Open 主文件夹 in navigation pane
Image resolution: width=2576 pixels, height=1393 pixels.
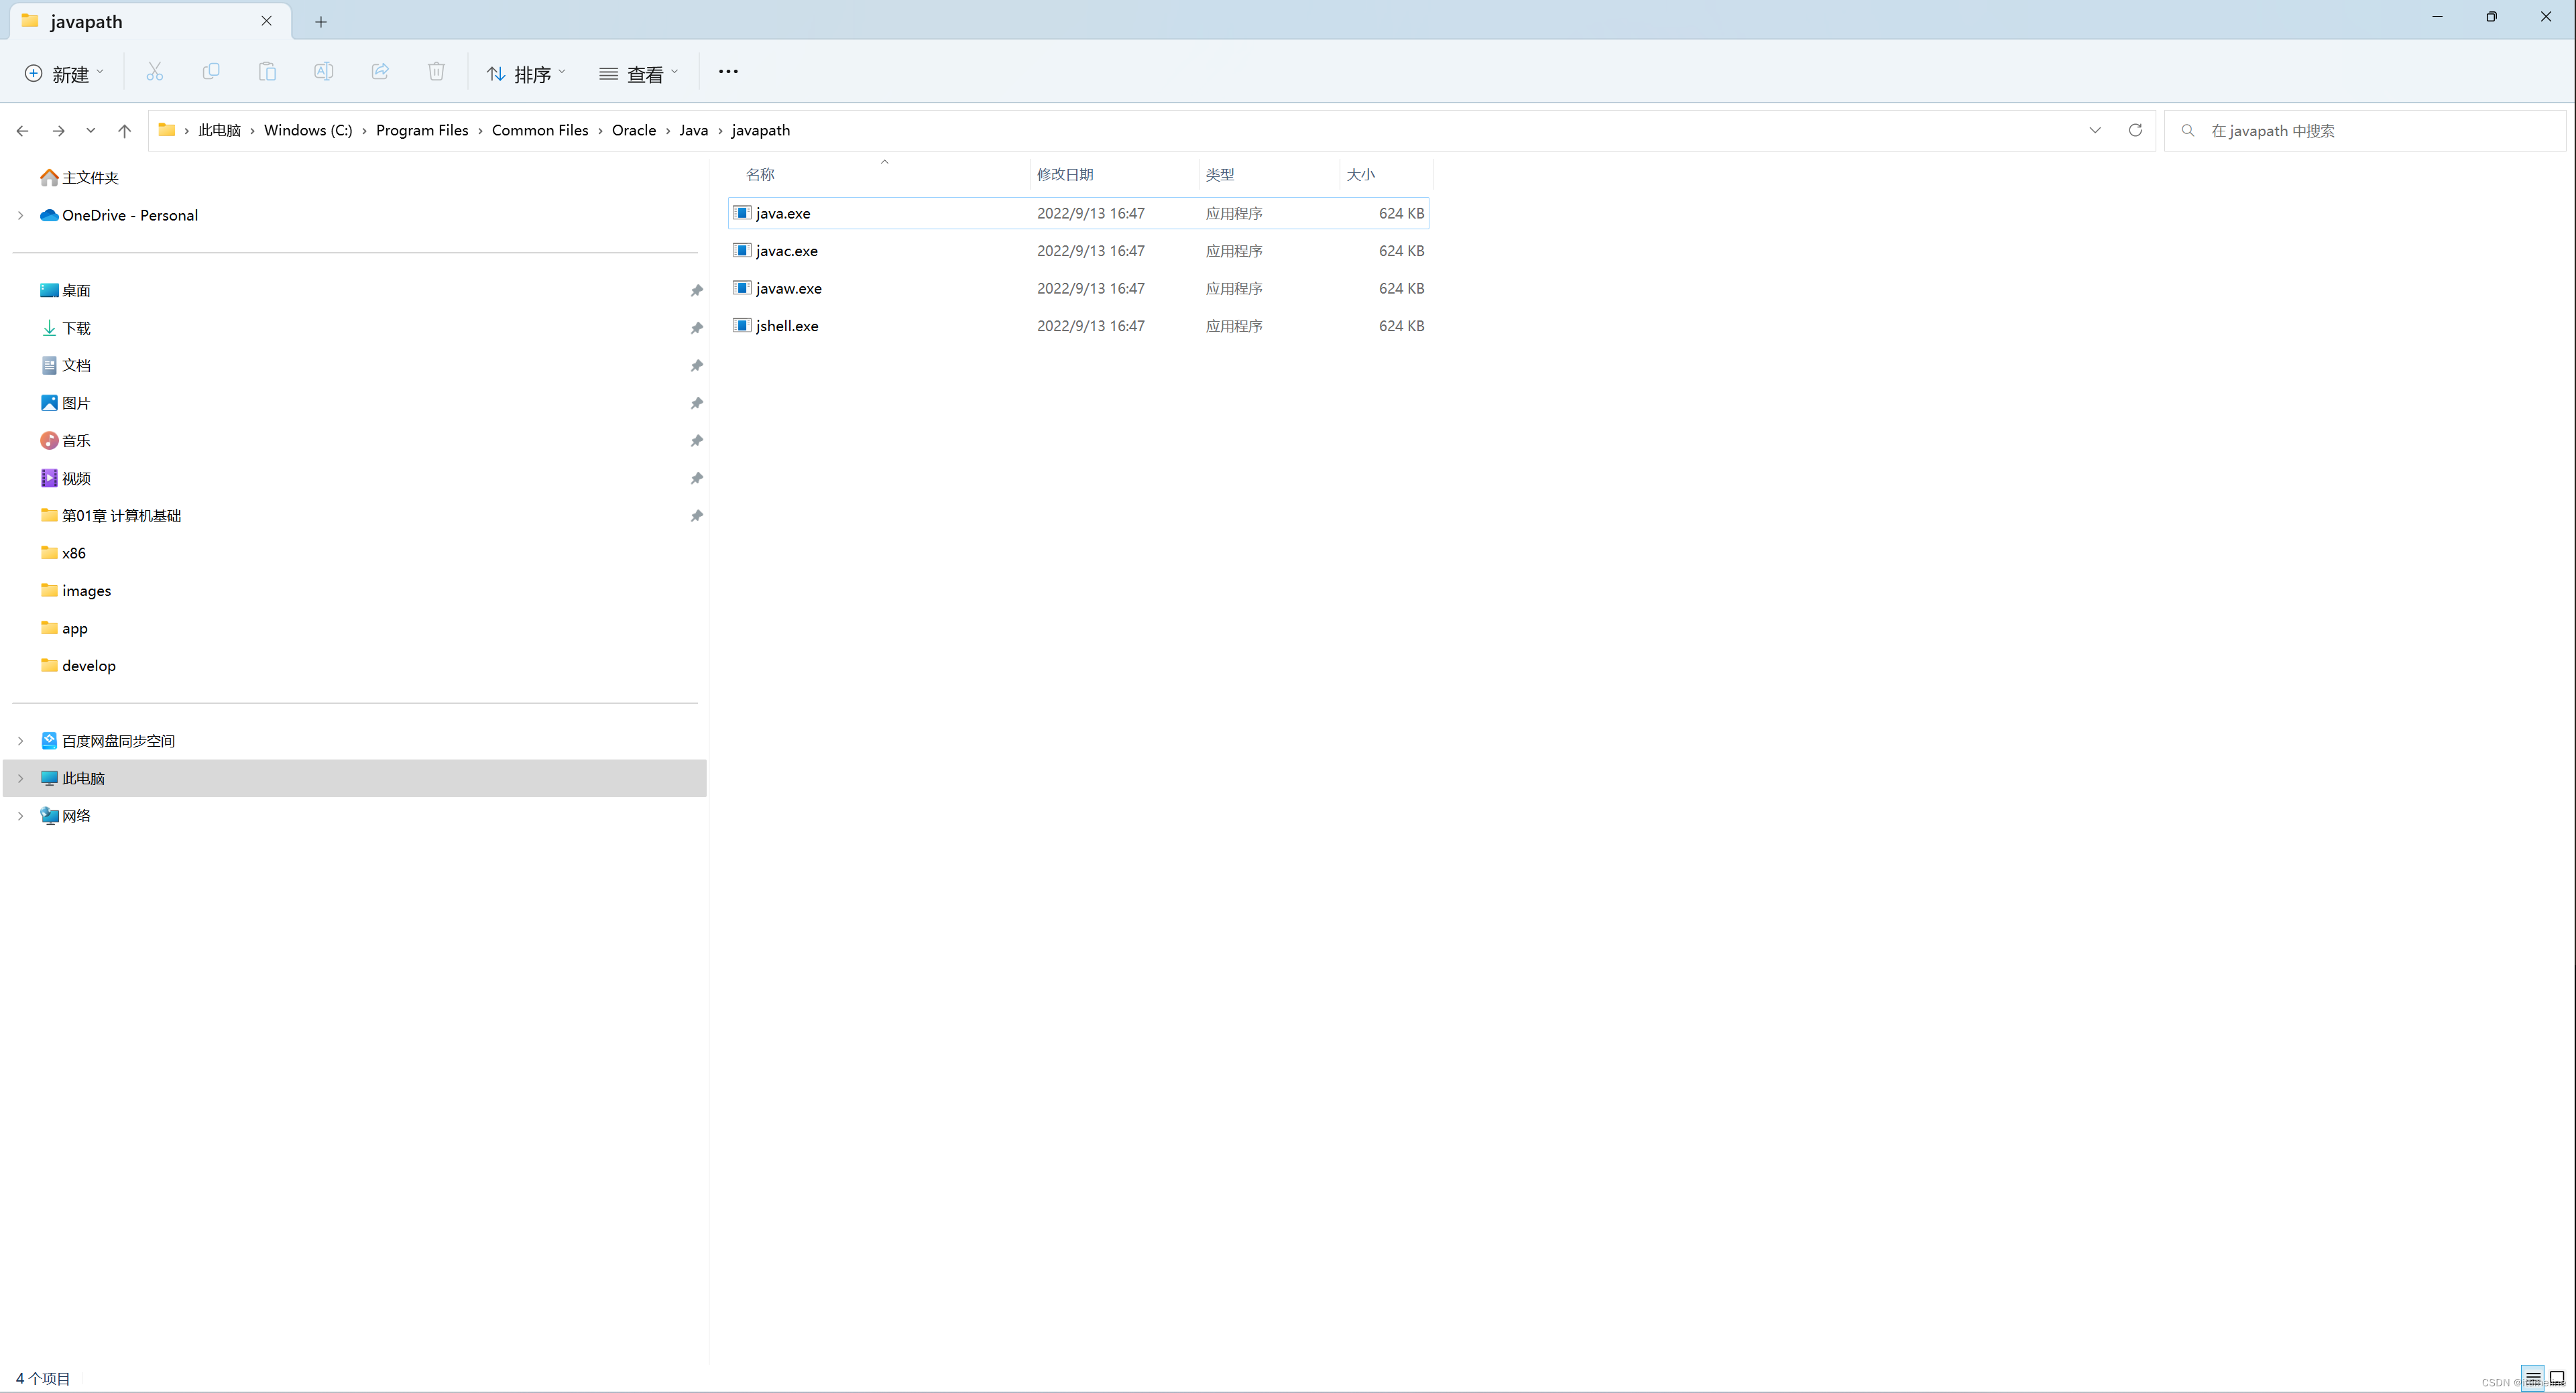click(x=90, y=178)
